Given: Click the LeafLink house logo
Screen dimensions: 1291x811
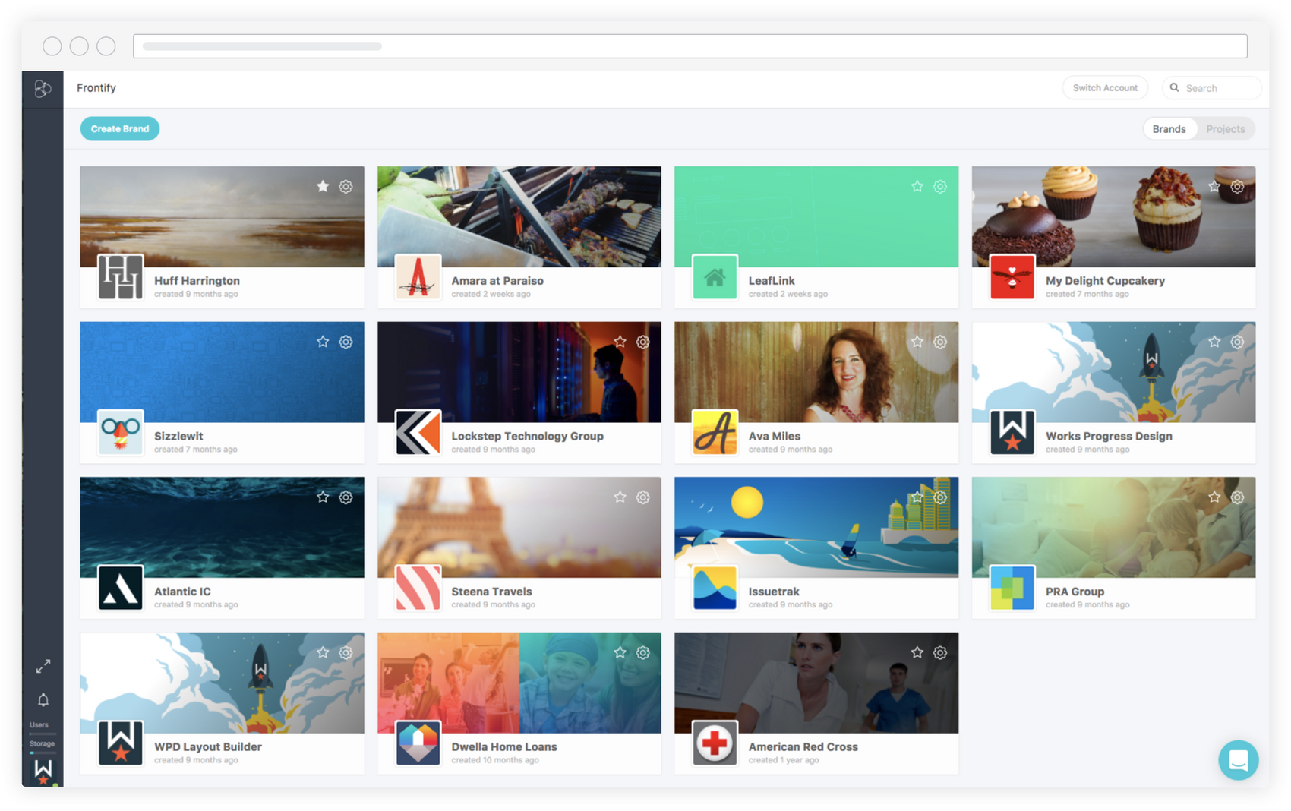Looking at the screenshot, I should 715,277.
